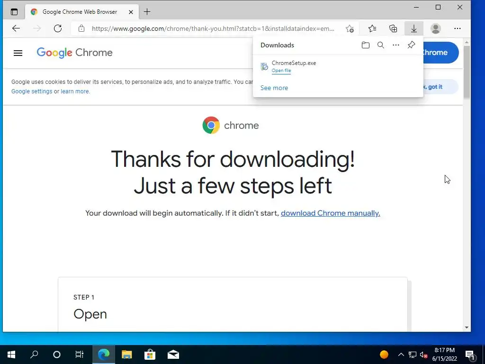Dismiss cookies with got it button
The width and height of the screenshot is (485, 364).
coord(441,87)
